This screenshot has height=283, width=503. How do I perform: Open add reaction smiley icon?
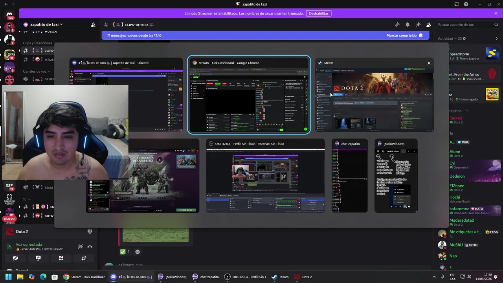pyautogui.click(x=138, y=252)
